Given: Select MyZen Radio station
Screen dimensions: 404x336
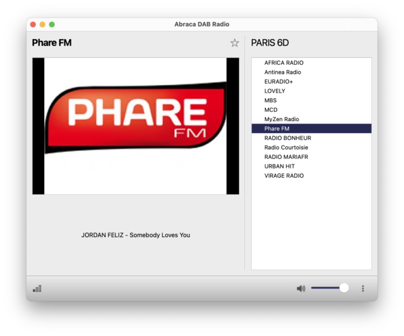Looking at the screenshot, I should coord(311,119).
